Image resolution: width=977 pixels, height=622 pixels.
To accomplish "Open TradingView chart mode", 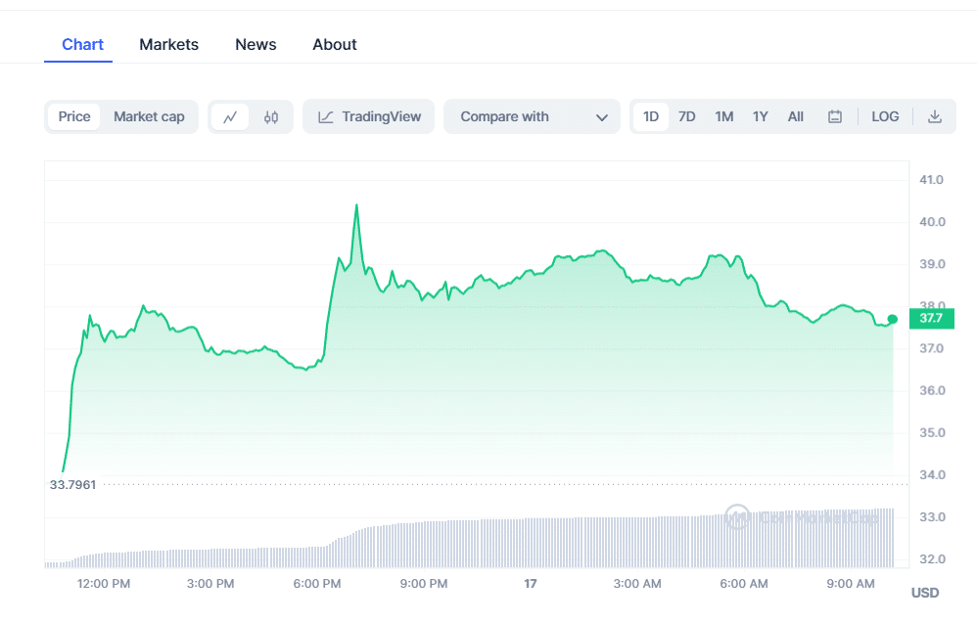I will click(x=369, y=117).
